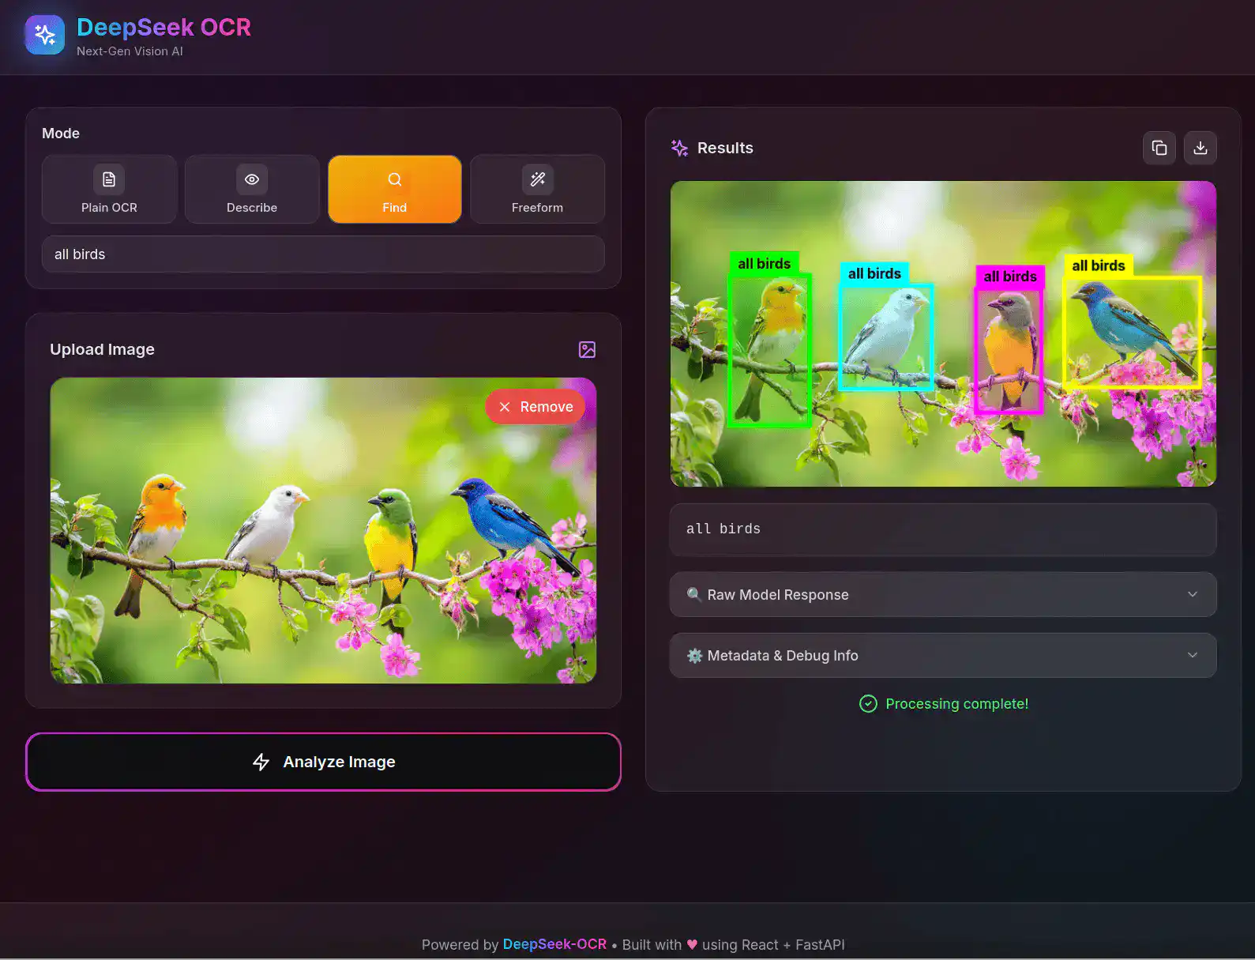Expand Metadata & Debug Info chevron

(x=1192, y=655)
